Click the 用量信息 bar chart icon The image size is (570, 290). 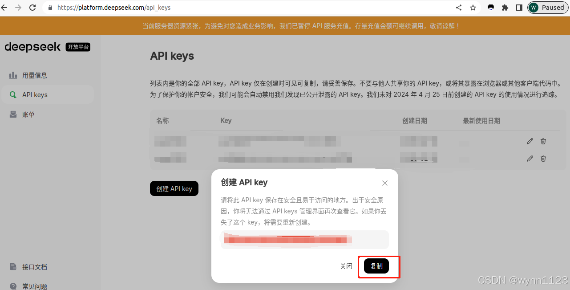coord(13,75)
